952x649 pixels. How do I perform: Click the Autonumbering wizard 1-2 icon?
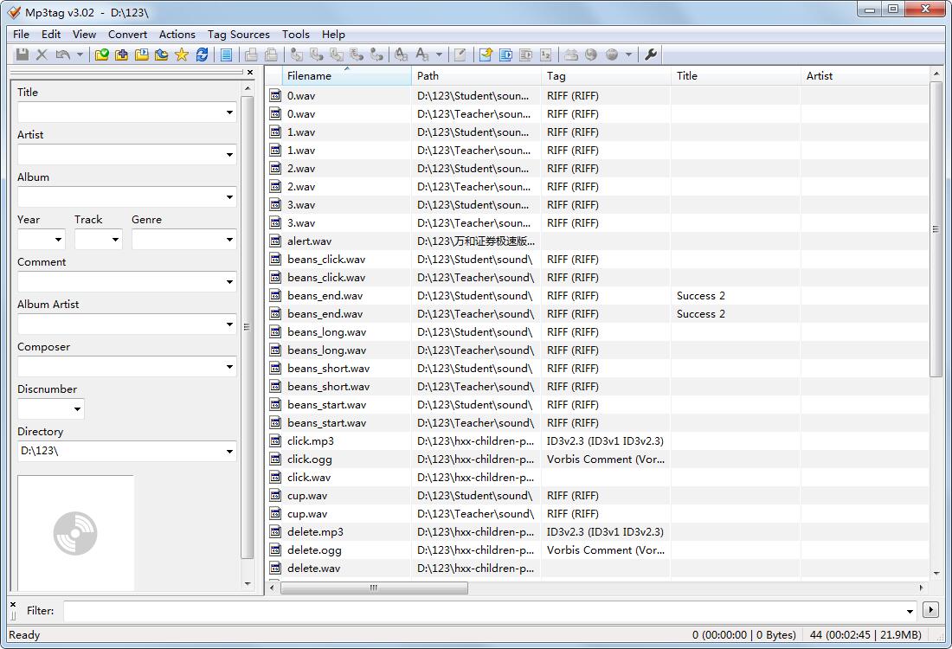546,55
